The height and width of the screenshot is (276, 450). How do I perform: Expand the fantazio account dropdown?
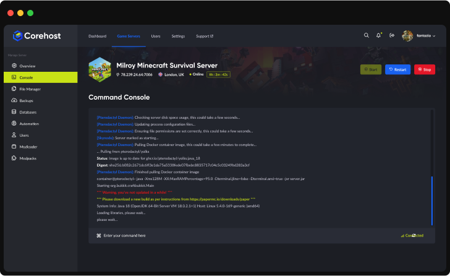click(426, 36)
